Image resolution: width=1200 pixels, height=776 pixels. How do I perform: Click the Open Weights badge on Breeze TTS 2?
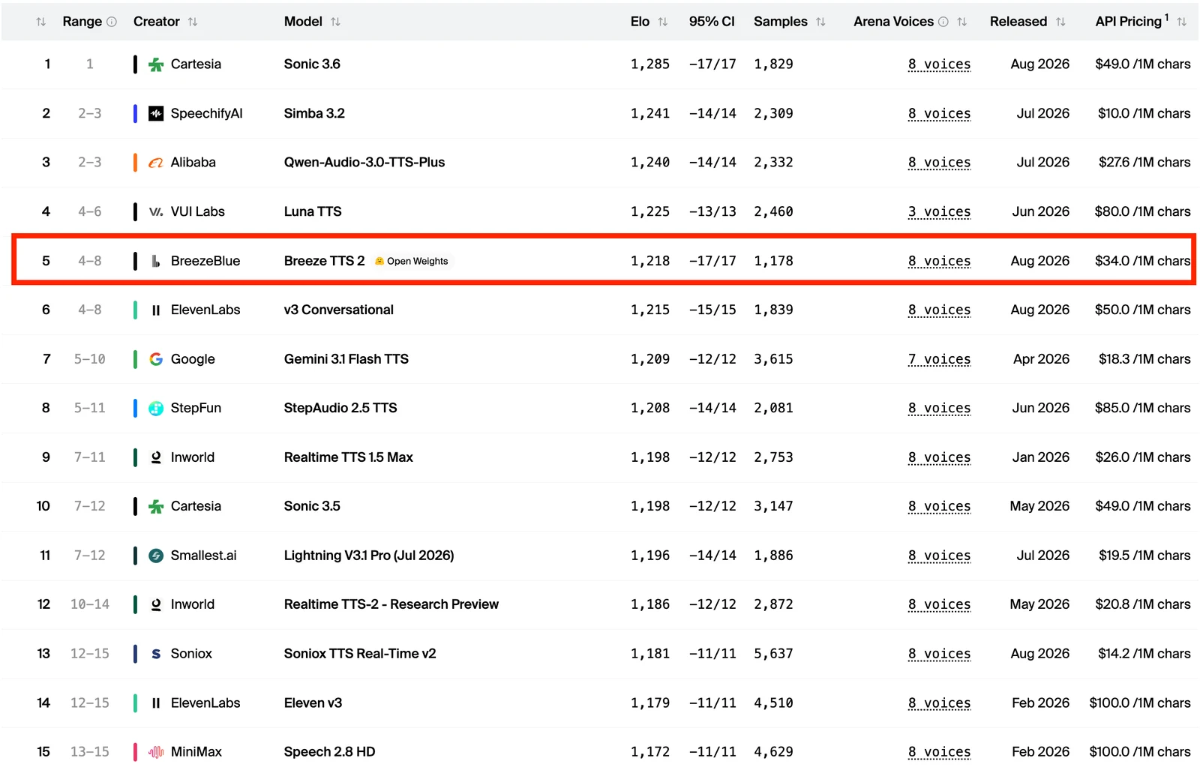click(412, 261)
